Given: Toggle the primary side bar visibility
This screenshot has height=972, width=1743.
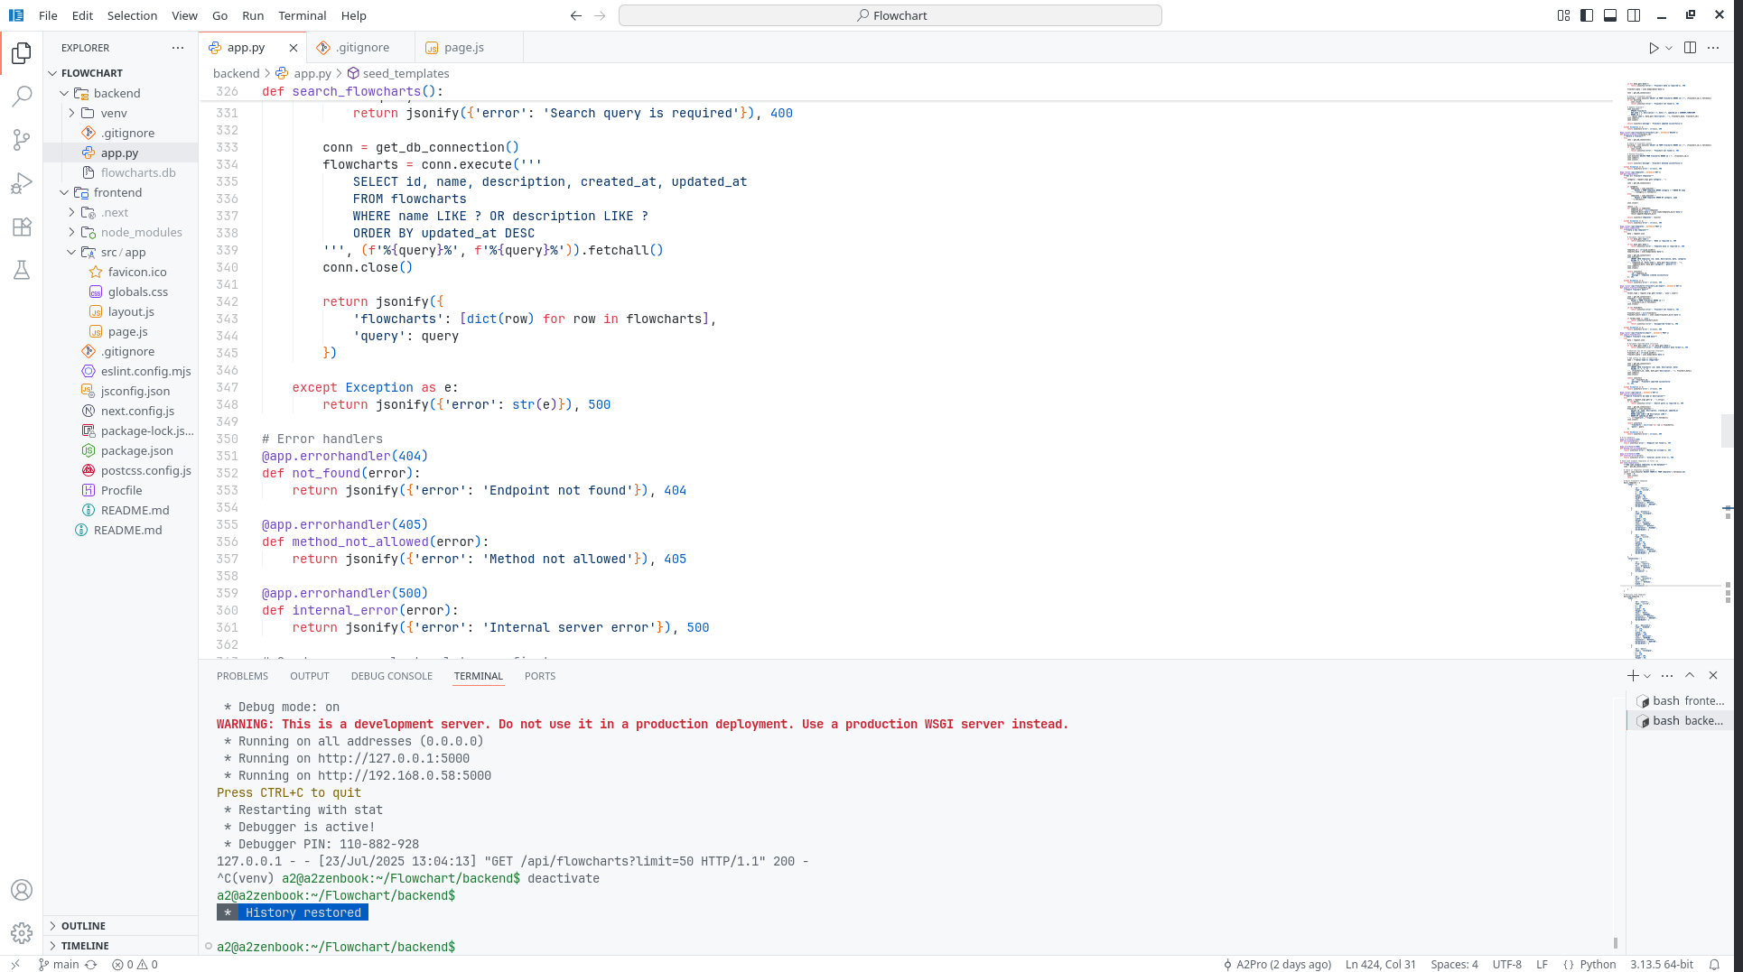Looking at the screenshot, I should pyautogui.click(x=1587, y=15).
